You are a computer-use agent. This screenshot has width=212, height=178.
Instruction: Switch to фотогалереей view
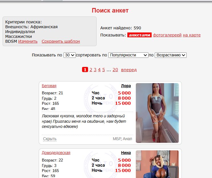[x=167, y=35]
